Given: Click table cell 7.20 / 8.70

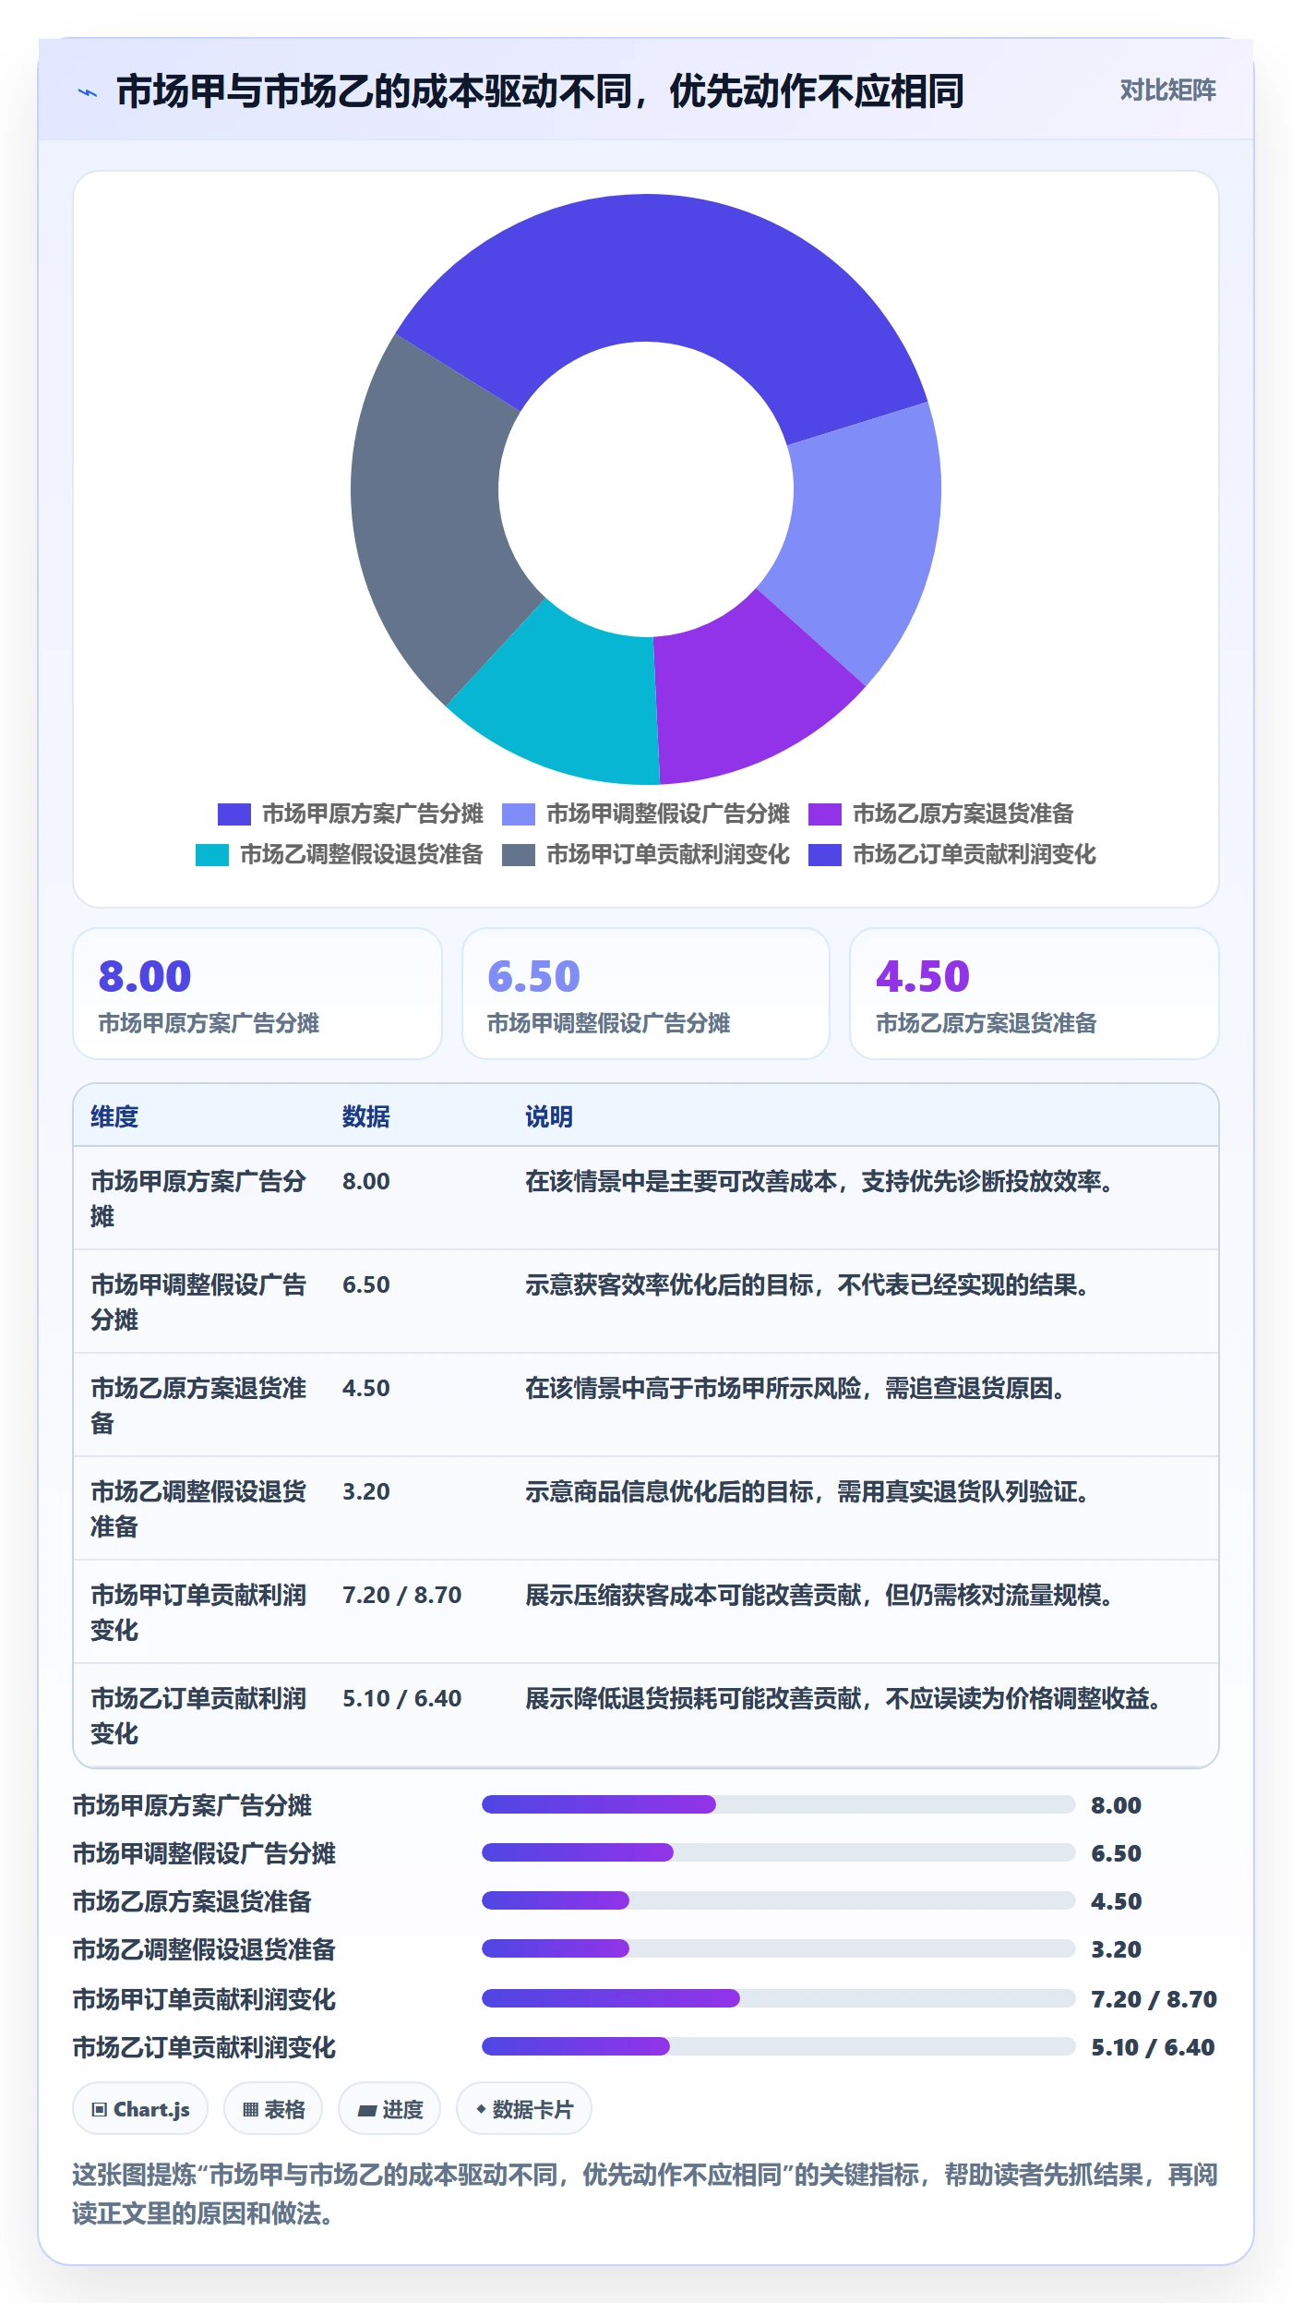Looking at the screenshot, I should 402,1595.
